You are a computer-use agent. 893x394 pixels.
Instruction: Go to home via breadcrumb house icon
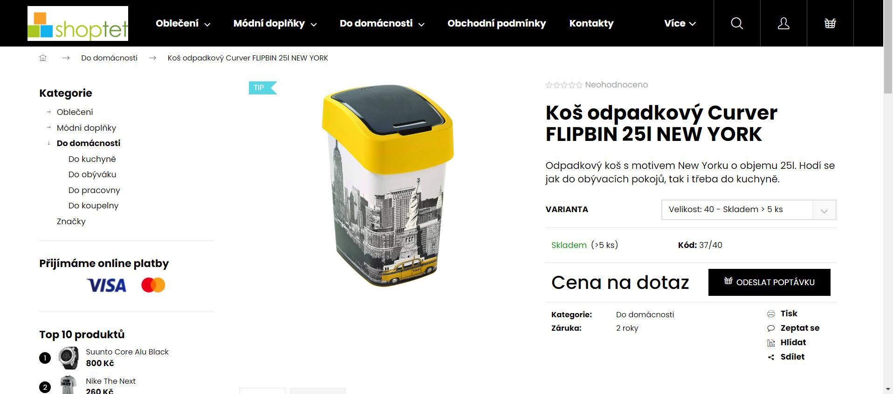43,58
